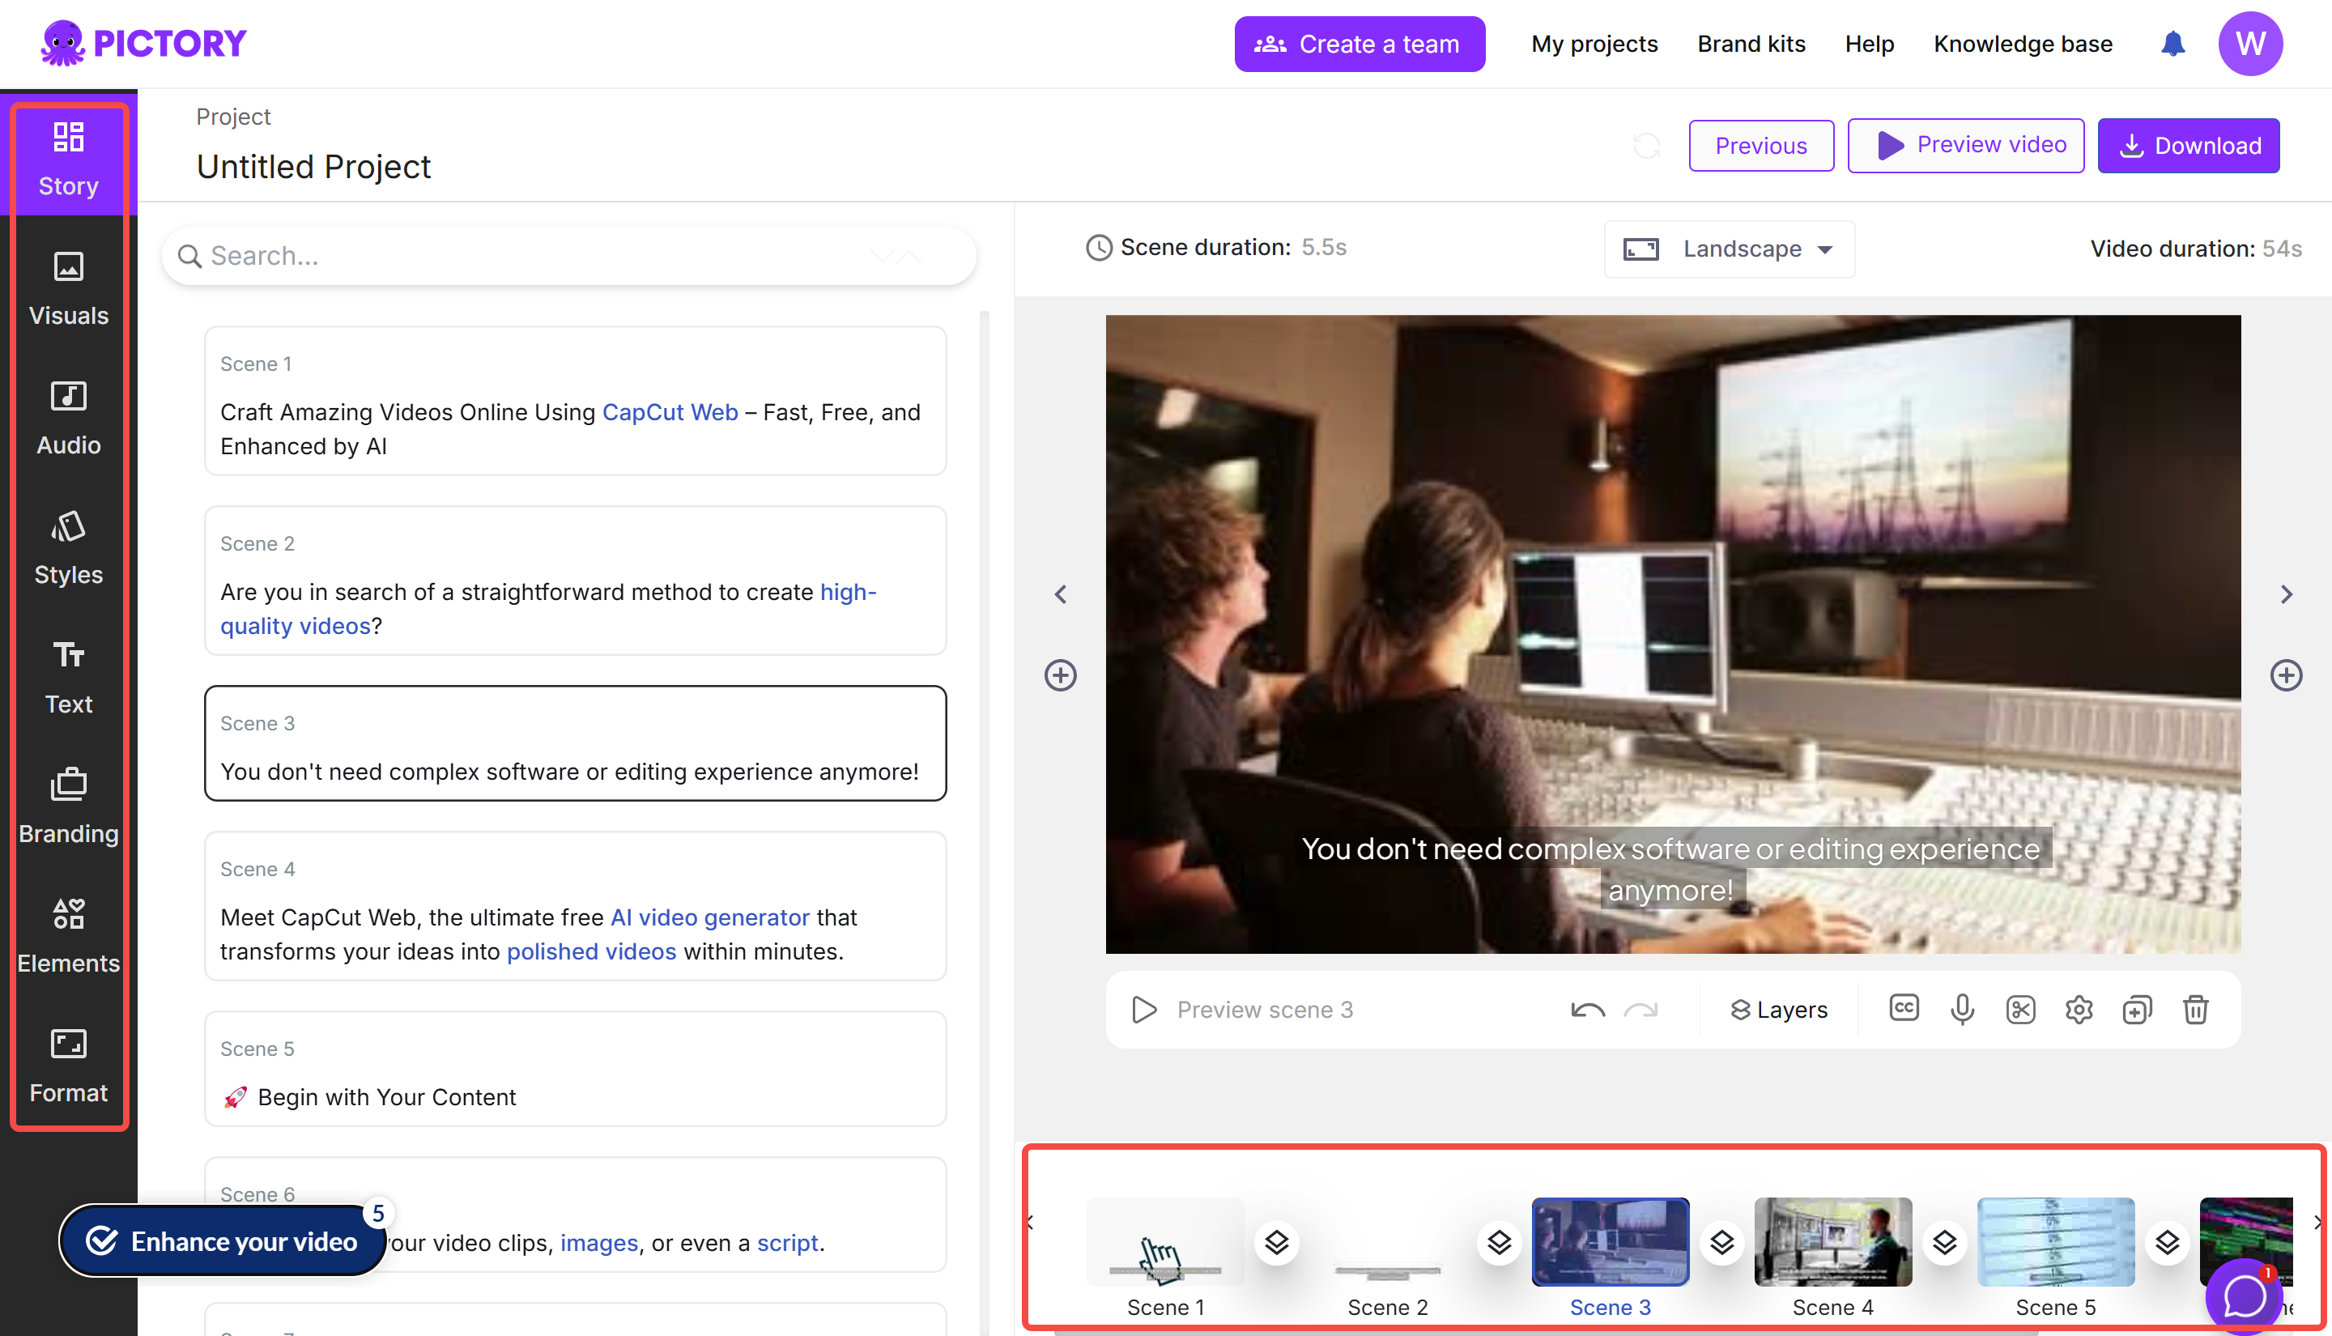Open the Text panel
The width and height of the screenshot is (2332, 1336).
point(68,676)
